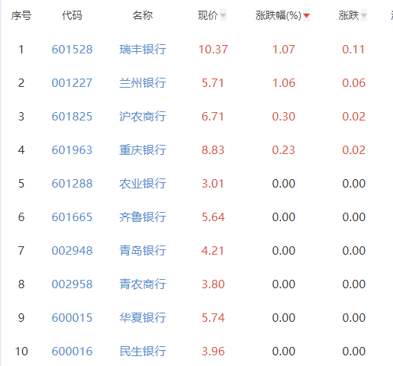Click 1.06 percent change value

point(284,83)
